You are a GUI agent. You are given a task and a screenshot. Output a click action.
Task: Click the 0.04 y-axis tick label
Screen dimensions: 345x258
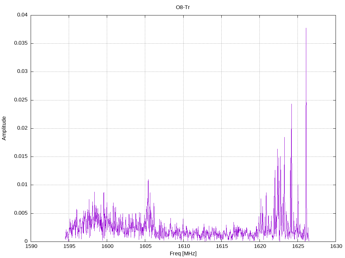pos(23,15)
